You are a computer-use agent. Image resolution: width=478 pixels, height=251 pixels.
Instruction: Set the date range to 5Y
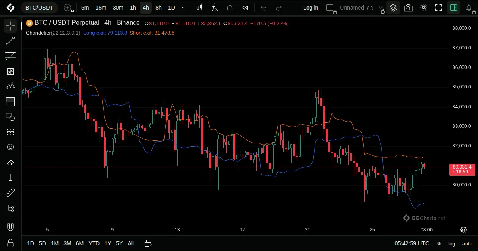119,243
